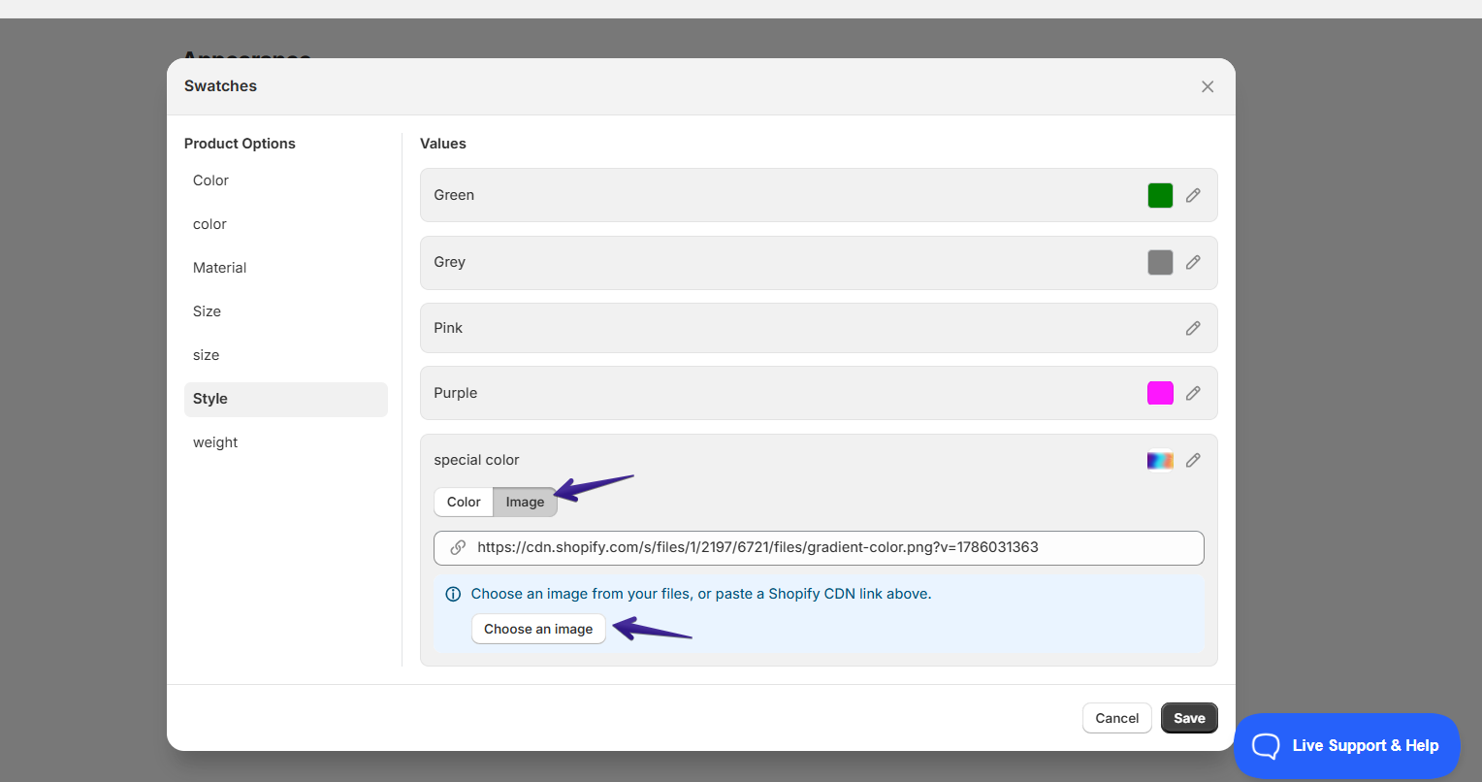Edit the Grey value with pencil icon
This screenshot has width=1482, height=782.
[1193, 262]
